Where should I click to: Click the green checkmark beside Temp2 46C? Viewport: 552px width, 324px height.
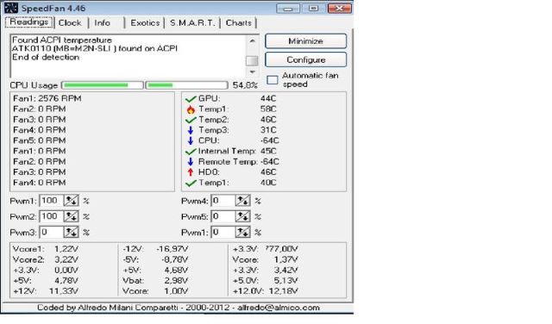click(191, 120)
